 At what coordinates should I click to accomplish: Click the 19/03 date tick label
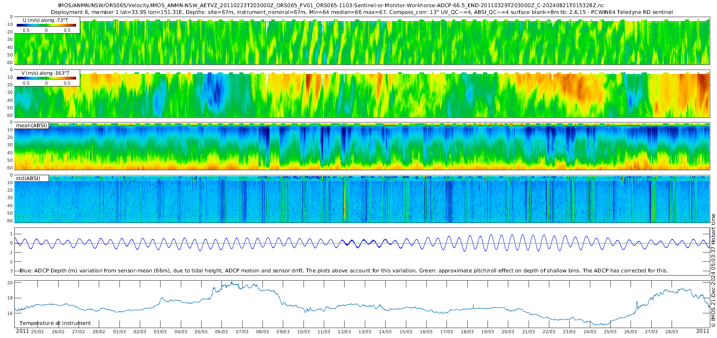point(487,332)
